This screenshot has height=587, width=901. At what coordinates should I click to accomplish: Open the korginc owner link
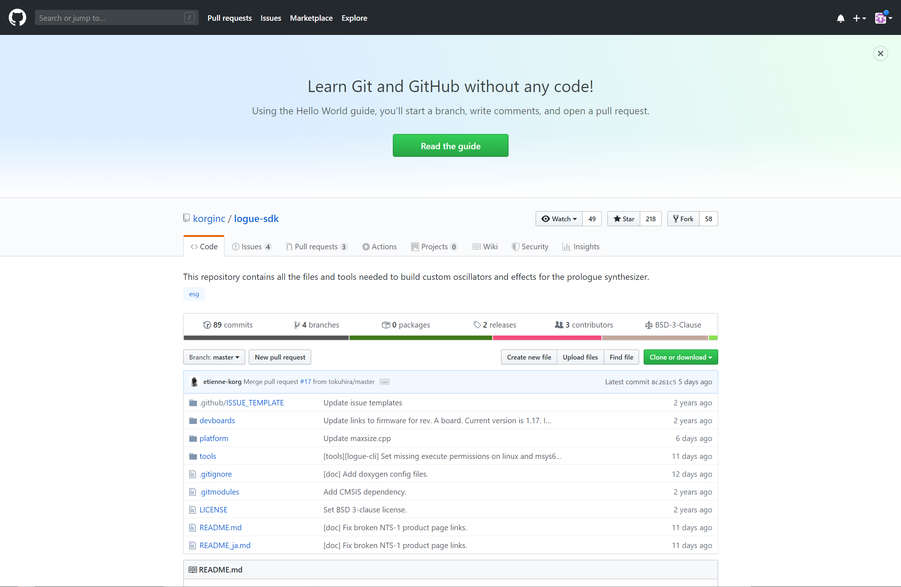tap(209, 218)
